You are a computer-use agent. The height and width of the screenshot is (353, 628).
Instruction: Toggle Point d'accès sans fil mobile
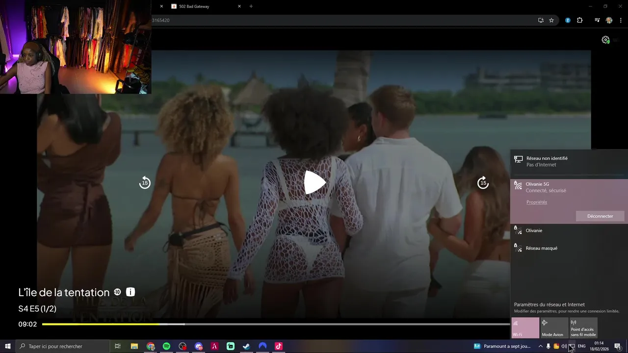[583, 328]
